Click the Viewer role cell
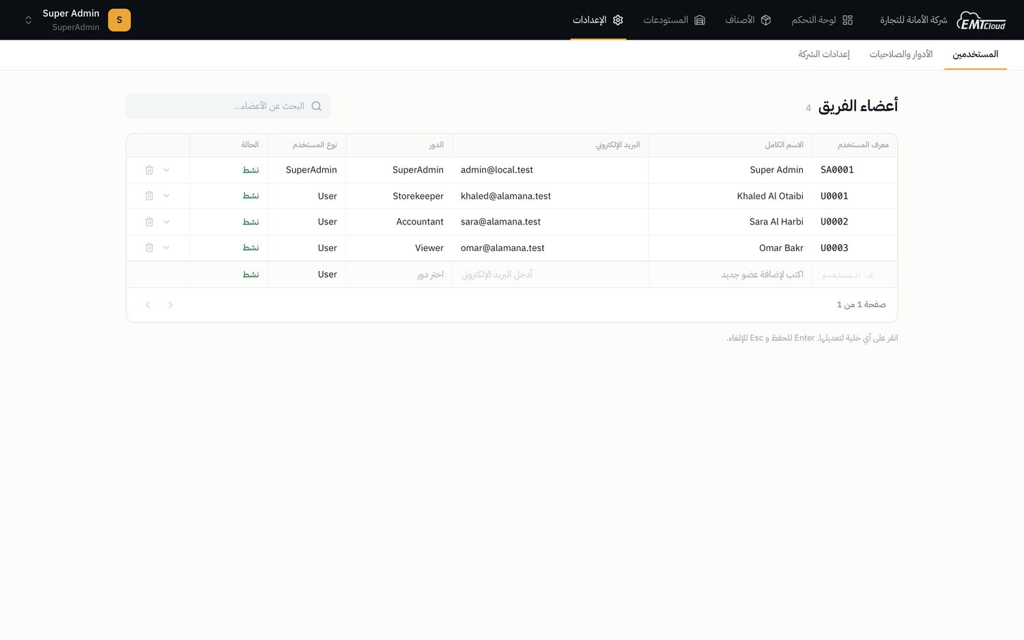 pyautogui.click(x=399, y=248)
